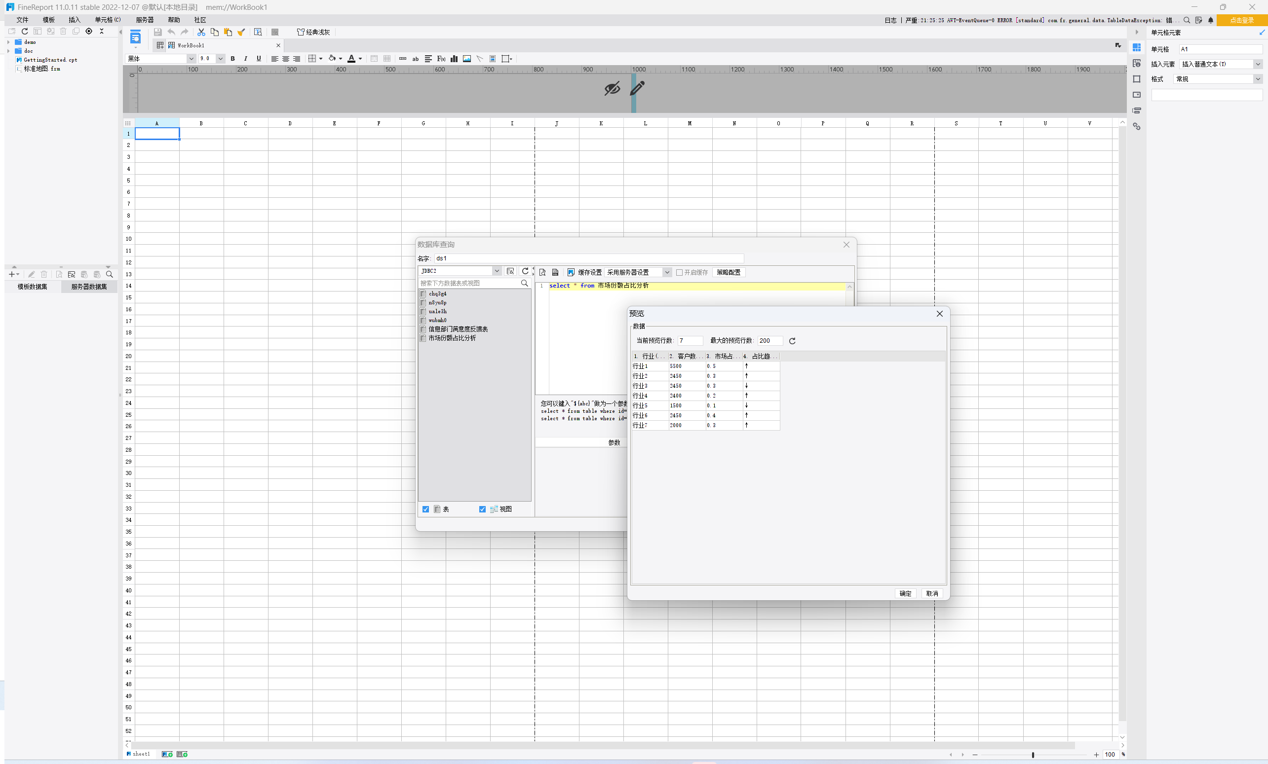Click refresh icon beside max preview rows
This screenshot has height=764, width=1268.
[792, 341]
